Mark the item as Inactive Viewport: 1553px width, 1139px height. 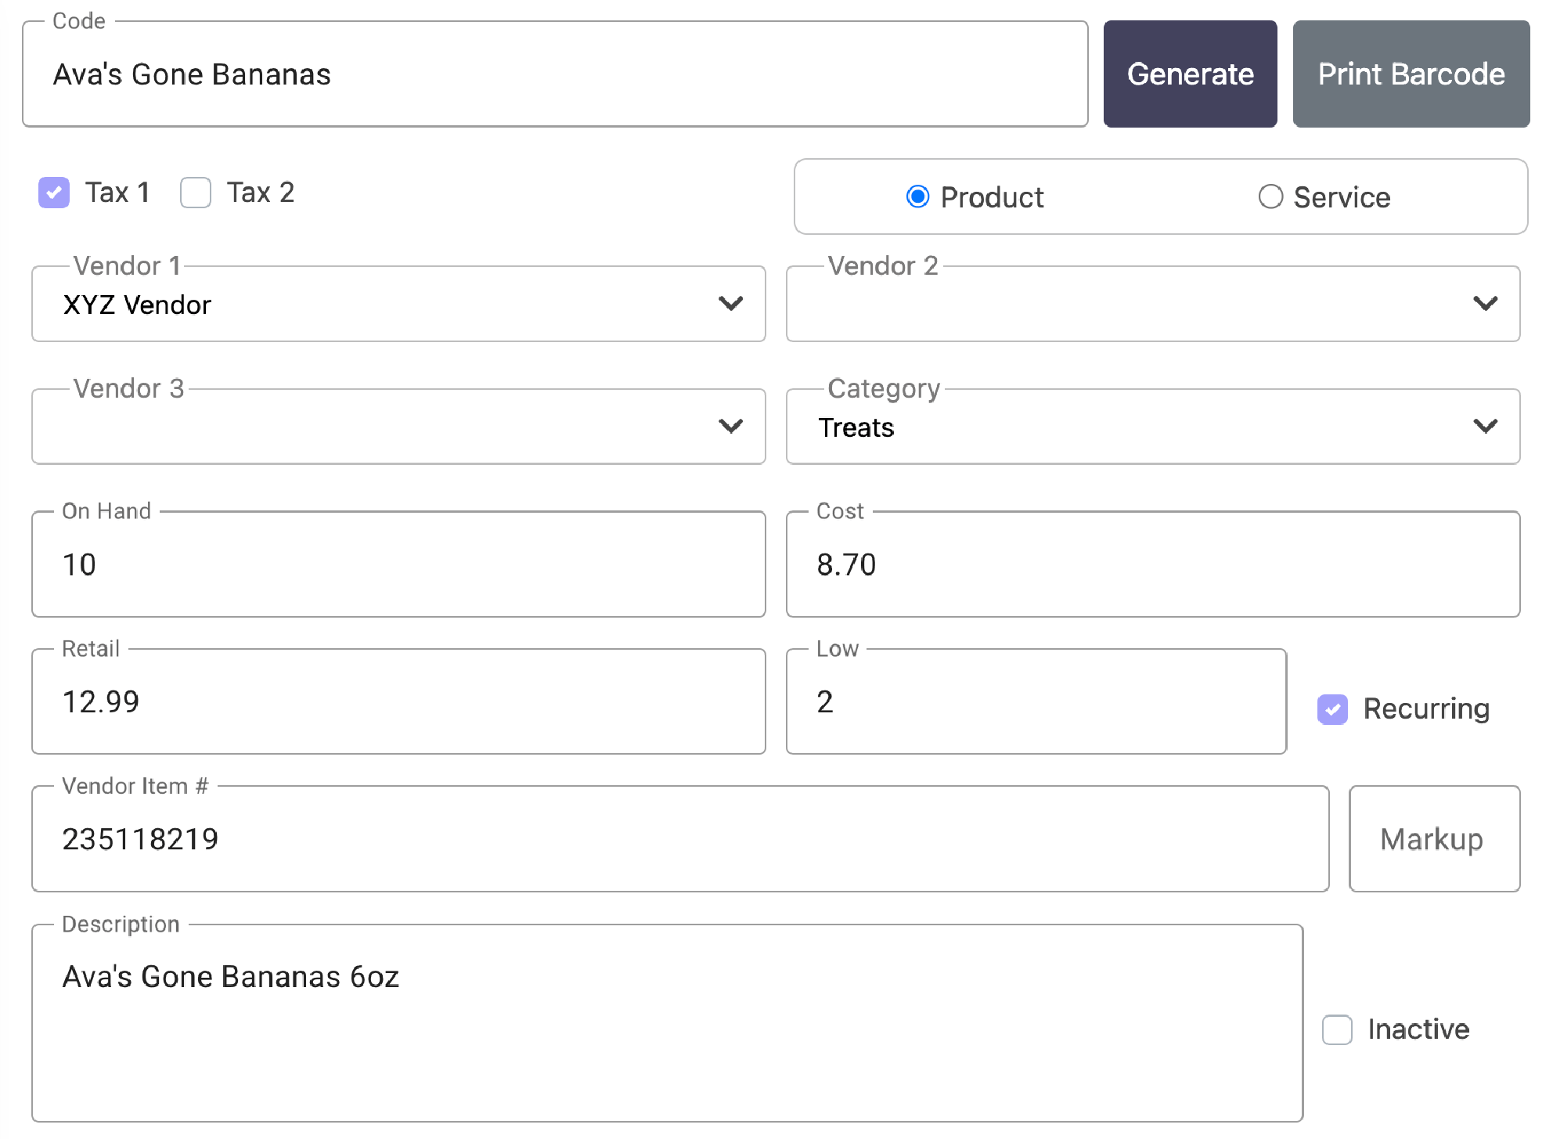coord(1336,1029)
